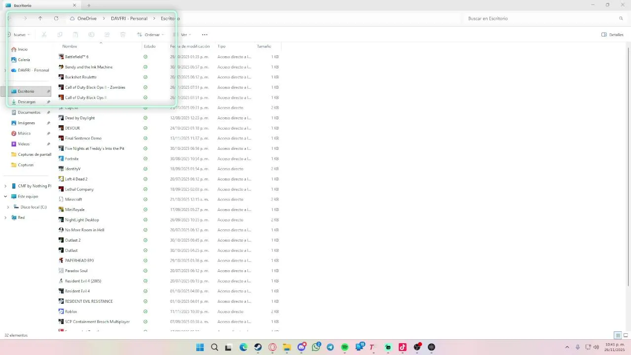Select Capturas de pantalla folder in sidebar

click(31, 154)
